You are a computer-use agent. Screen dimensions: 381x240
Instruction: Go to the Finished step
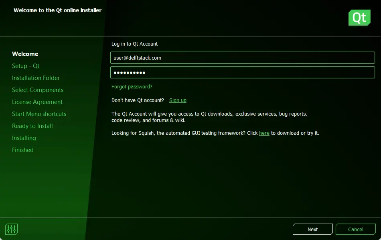[22, 150]
